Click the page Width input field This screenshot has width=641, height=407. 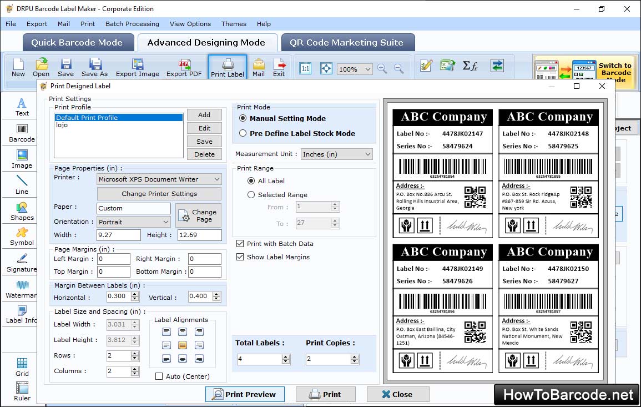[119, 235]
